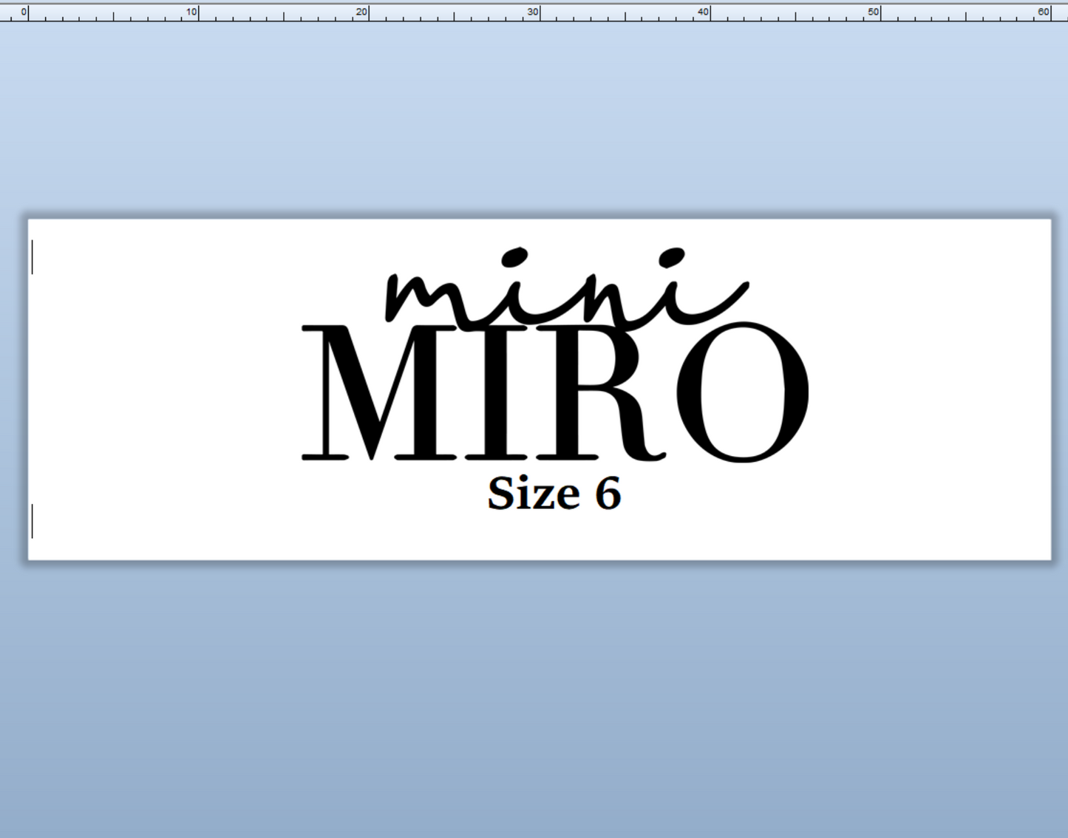Click the 60 mark on the ruler
1068x838 pixels.
1044,10
